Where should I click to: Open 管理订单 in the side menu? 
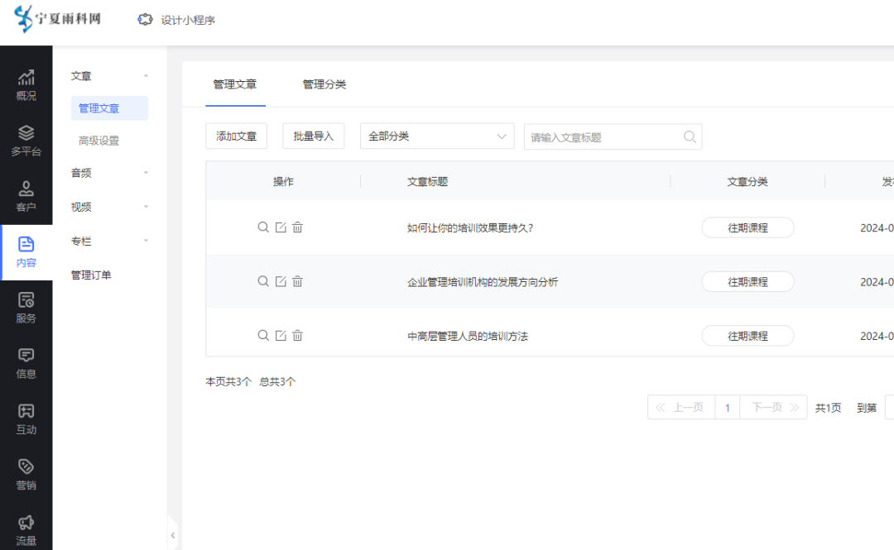click(x=91, y=275)
